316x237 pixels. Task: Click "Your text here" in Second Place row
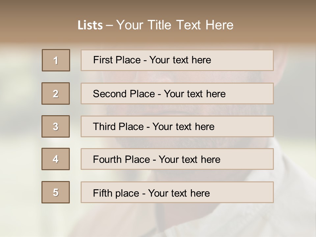pyautogui.click(x=195, y=94)
